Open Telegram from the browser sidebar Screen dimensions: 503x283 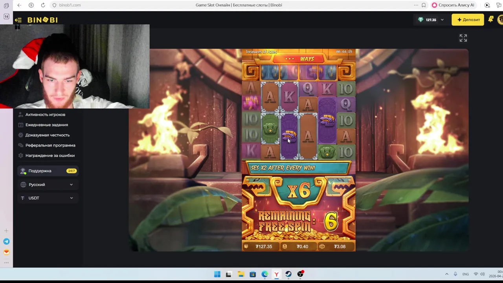click(6, 242)
